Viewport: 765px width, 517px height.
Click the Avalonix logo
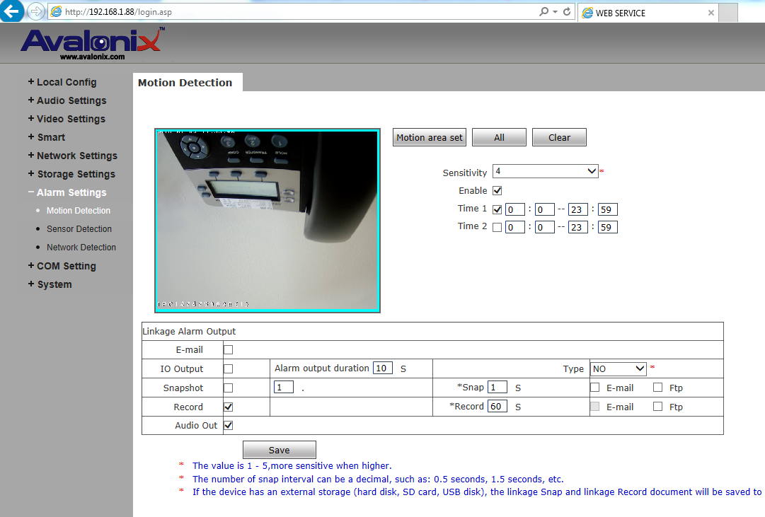click(x=92, y=44)
